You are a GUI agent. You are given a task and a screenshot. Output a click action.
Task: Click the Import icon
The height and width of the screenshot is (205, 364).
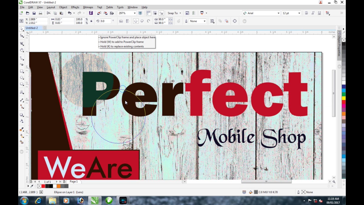(x=99, y=13)
